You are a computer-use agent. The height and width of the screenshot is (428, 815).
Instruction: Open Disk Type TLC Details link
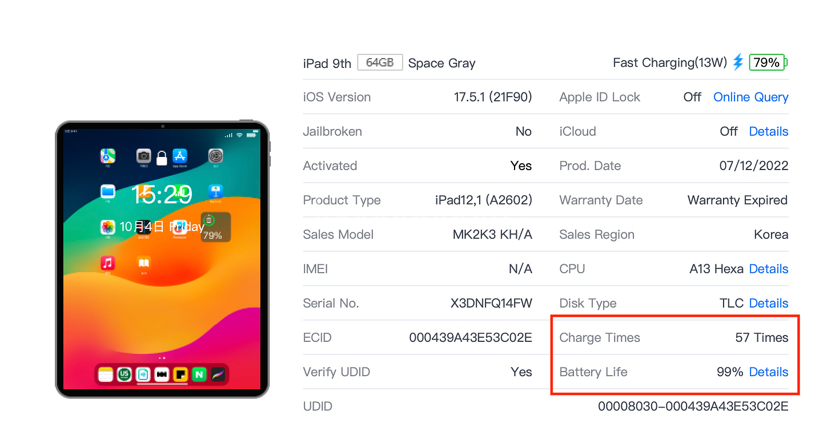[x=768, y=303]
